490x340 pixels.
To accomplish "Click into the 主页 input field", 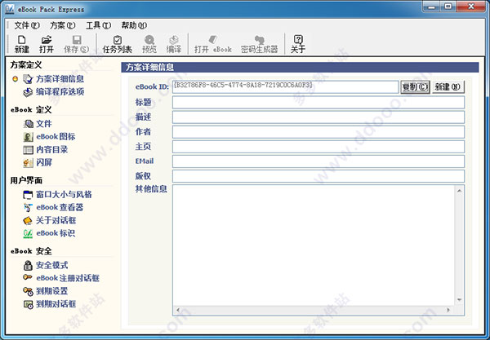I will 318,147.
